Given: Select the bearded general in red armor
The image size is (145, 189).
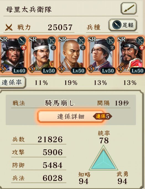Looking at the screenshot, I should pos(131,55).
